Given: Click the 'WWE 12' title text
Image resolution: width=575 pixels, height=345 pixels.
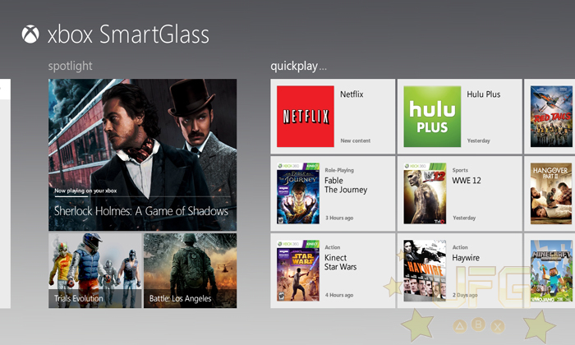Looking at the screenshot, I should pyautogui.click(x=466, y=181).
